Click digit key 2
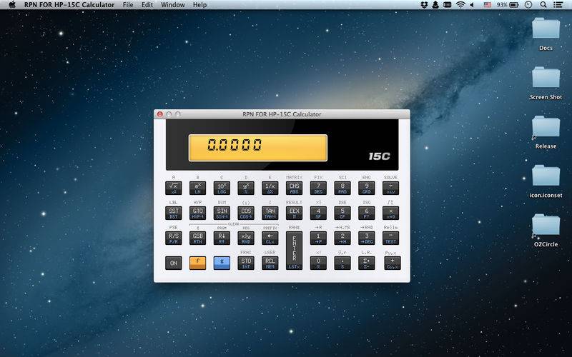572x357 pixels. [x=342, y=238]
